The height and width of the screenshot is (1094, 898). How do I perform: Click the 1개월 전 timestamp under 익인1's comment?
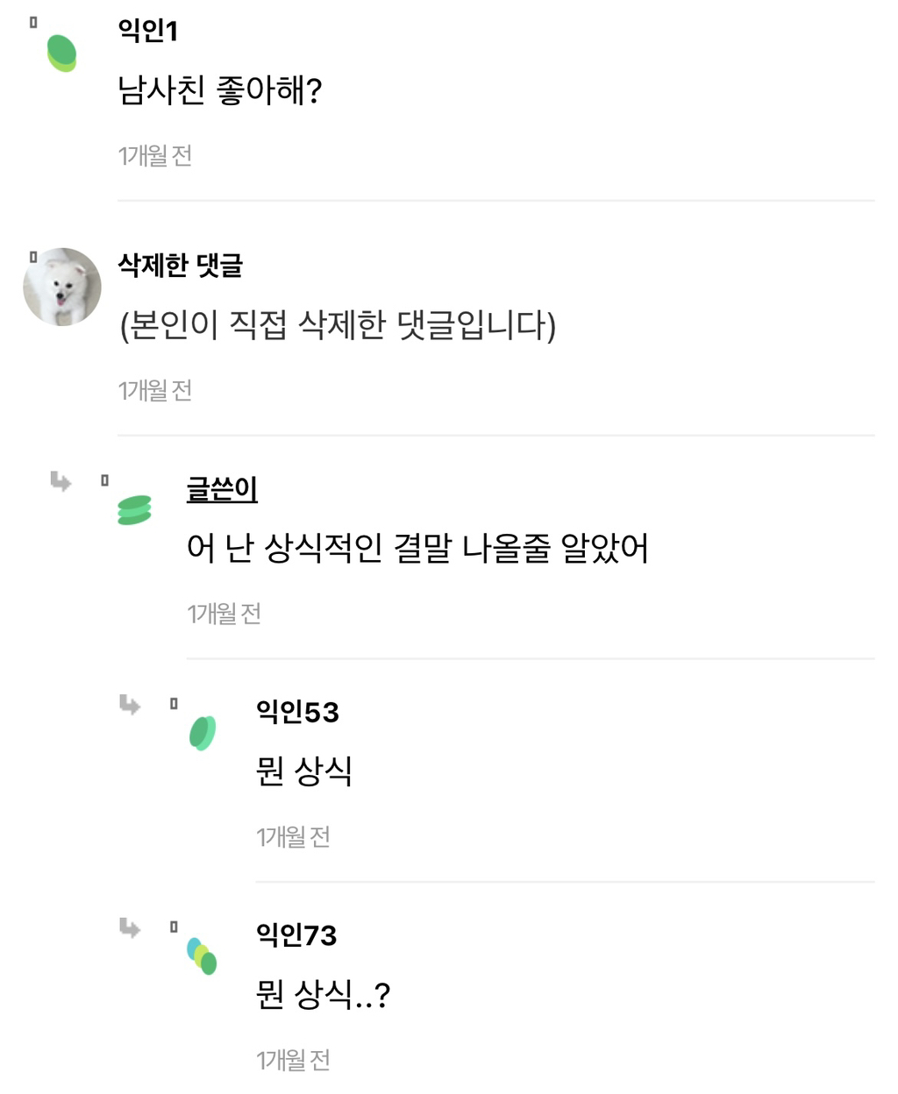[x=155, y=156]
